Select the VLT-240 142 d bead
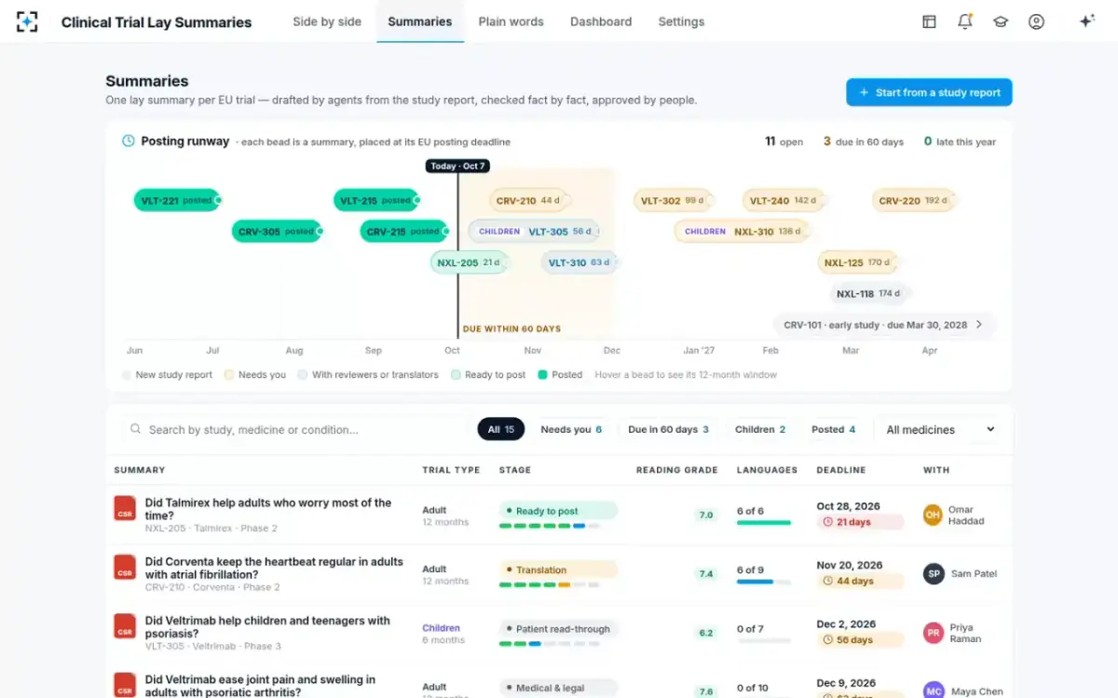 784,200
